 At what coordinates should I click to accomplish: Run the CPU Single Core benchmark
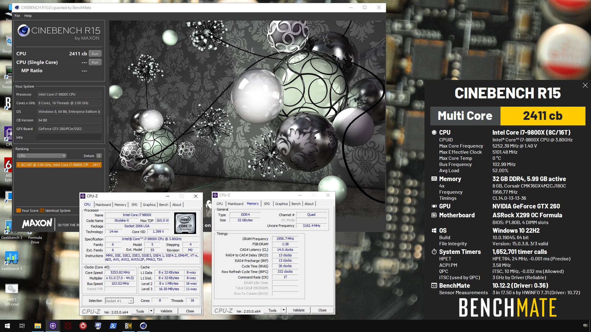click(95, 62)
